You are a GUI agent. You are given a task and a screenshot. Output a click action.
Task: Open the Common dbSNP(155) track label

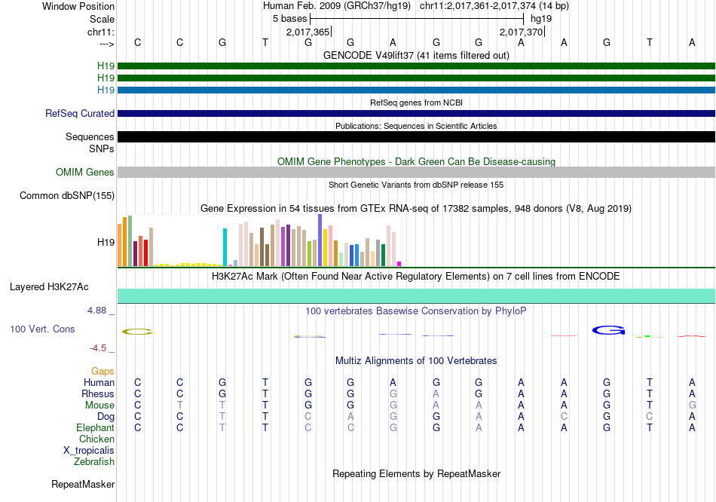coord(66,195)
